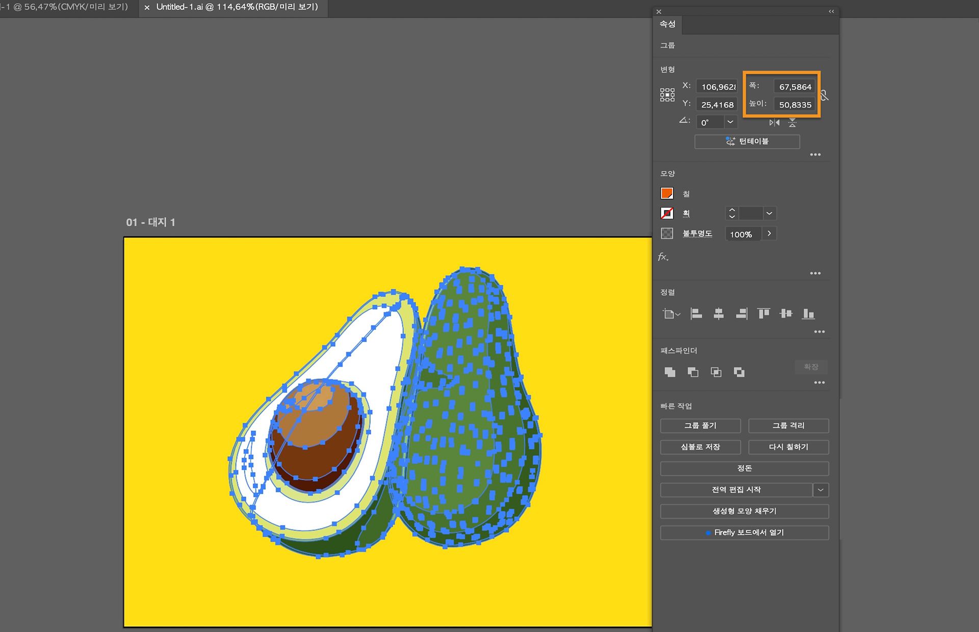Align selection vertically bottom
This screenshot has height=632, width=979.
808,314
